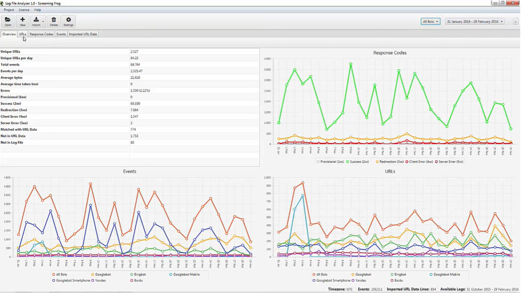Select the Unique URLs row
This screenshot has height=293, width=521.
(x=130, y=52)
